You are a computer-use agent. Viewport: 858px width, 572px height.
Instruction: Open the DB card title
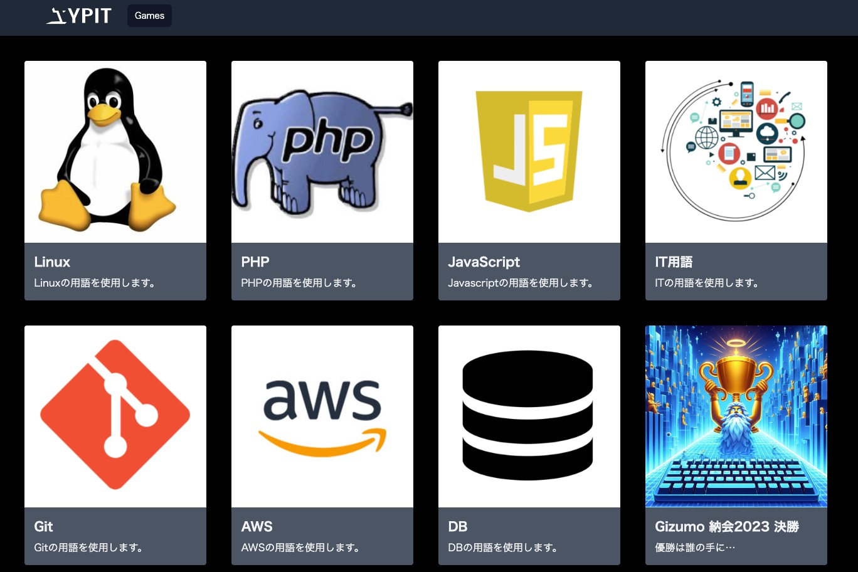(458, 526)
